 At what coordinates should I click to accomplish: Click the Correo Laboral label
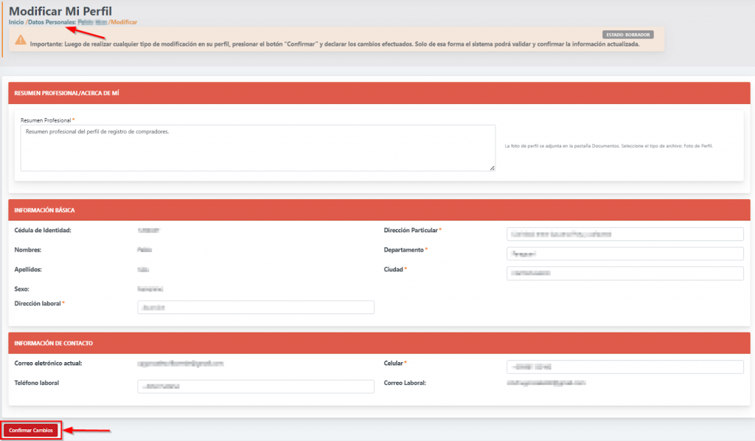[x=405, y=383]
